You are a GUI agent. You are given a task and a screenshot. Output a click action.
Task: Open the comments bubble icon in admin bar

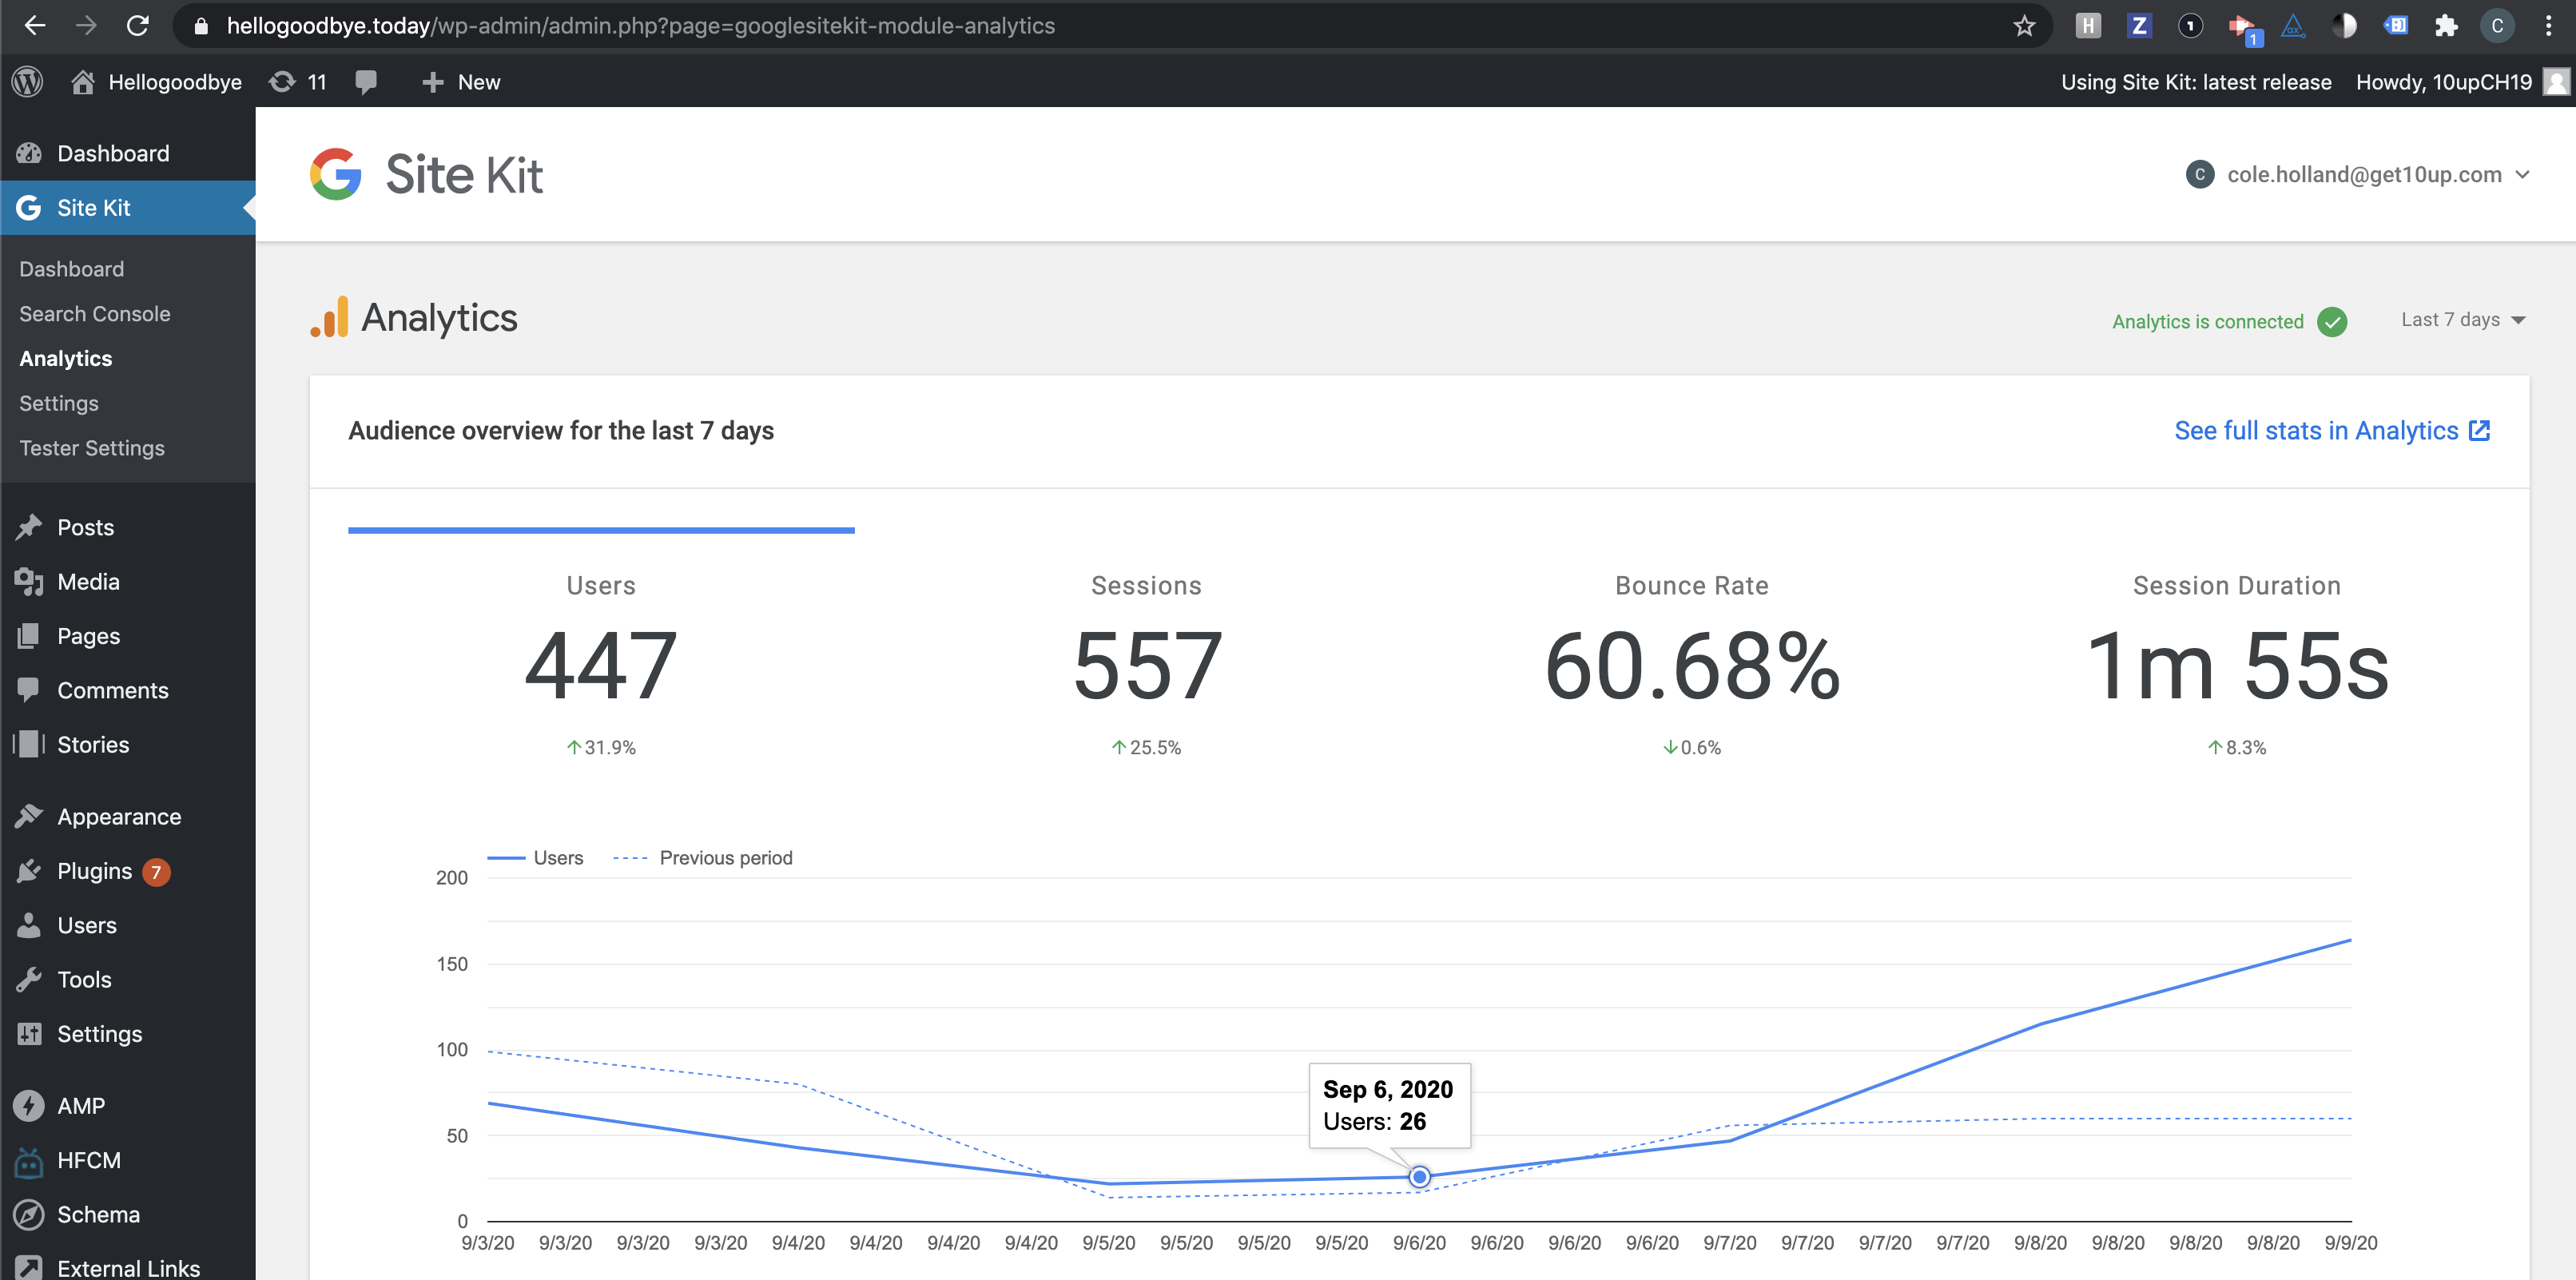point(366,82)
